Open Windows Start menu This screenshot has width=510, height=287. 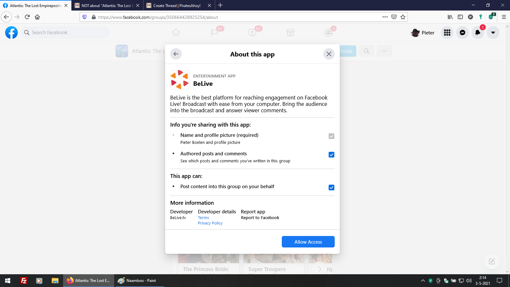[x=8, y=281]
